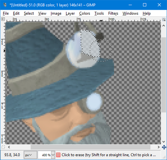This screenshot has height=160, width=167.
Task: Open the Colors menu
Action: click(x=85, y=13)
